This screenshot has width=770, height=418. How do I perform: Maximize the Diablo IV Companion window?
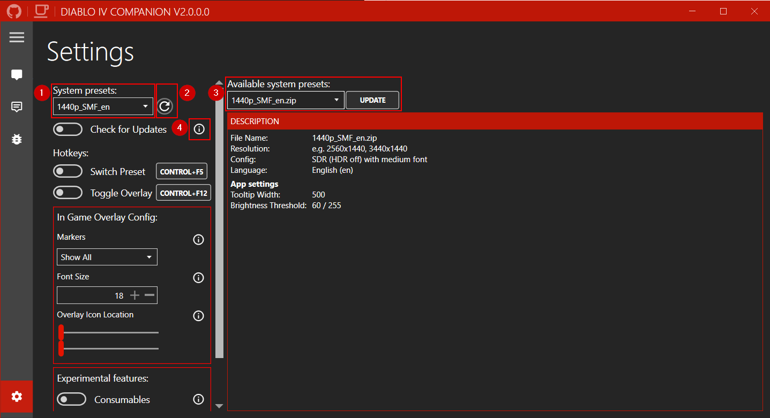[x=723, y=11]
